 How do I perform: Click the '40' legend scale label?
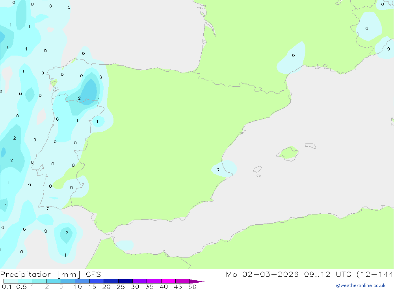click(164, 287)
